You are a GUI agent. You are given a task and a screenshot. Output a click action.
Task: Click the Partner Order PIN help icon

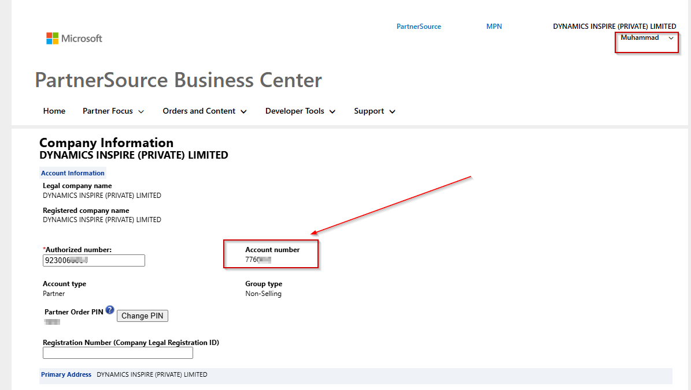coord(110,310)
